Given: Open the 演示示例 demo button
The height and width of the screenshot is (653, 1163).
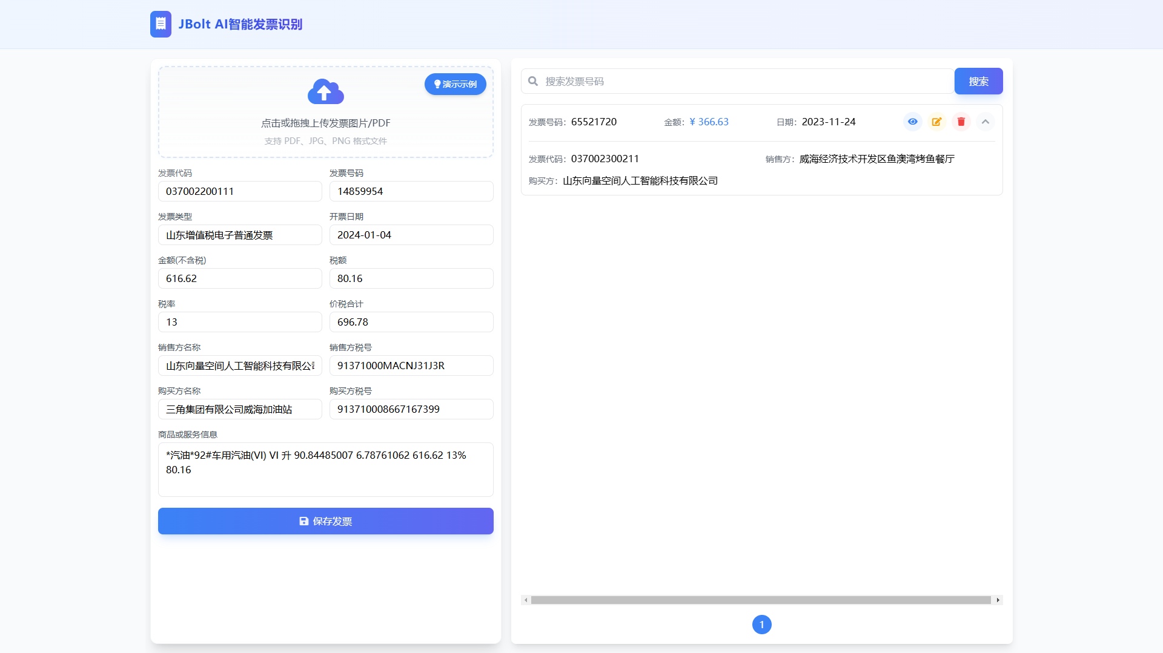Looking at the screenshot, I should (456, 84).
